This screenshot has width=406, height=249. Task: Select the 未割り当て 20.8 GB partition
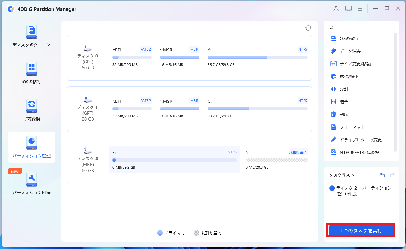277,159
